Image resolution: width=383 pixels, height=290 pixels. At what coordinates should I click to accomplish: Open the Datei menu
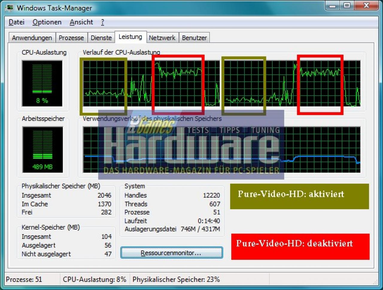coord(16,22)
